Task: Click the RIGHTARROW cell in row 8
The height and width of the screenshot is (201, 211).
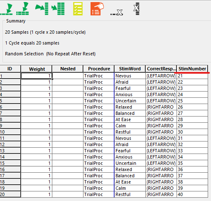Action: point(161,119)
